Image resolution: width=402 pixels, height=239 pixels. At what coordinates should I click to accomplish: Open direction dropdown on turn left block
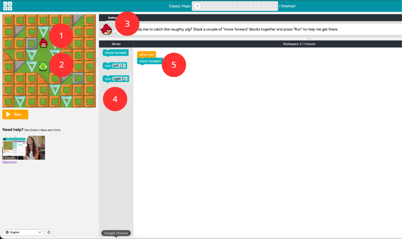[x=119, y=66]
